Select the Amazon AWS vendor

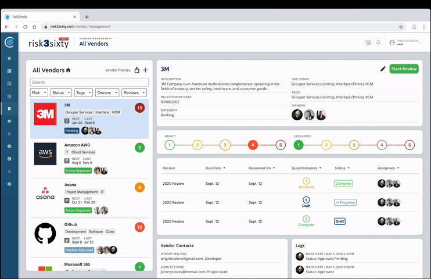click(x=89, y=158)
